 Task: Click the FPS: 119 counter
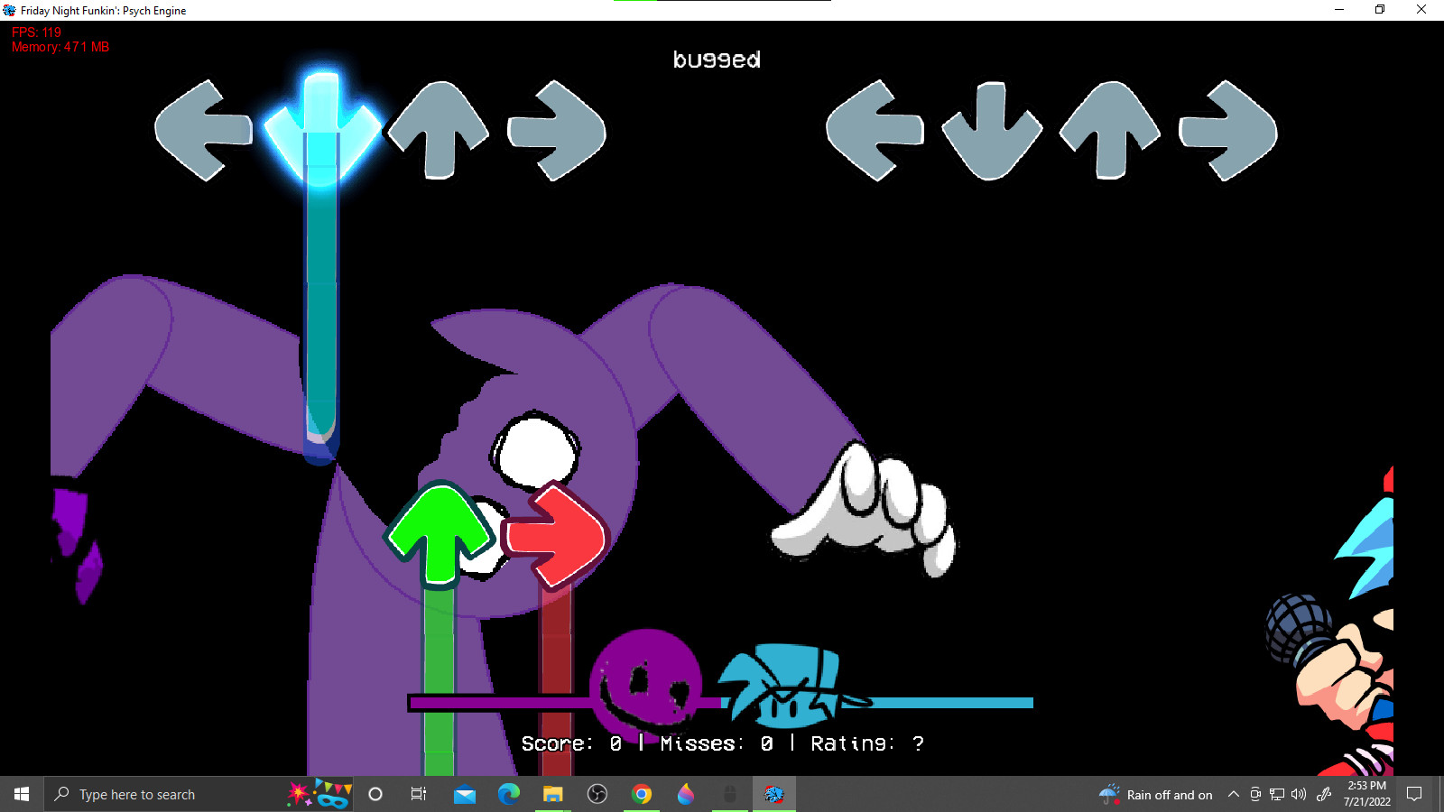[37, 32]
